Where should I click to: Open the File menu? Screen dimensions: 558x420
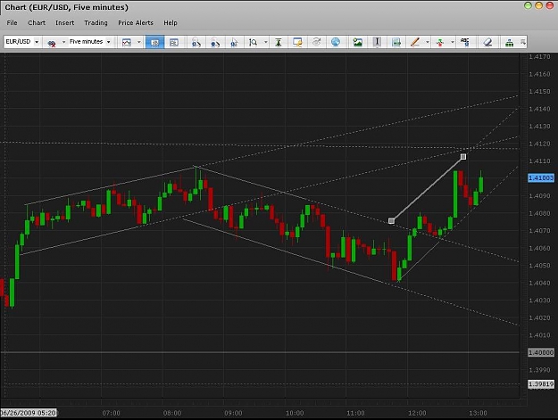pos(12,23)
